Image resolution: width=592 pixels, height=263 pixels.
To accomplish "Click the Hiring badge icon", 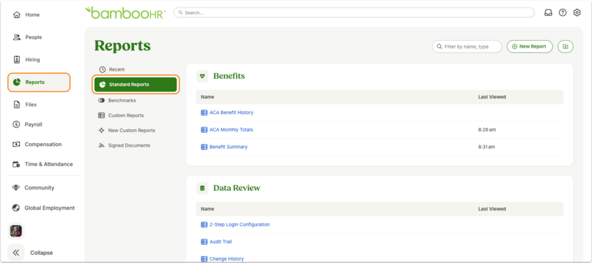I will [17, 60].
